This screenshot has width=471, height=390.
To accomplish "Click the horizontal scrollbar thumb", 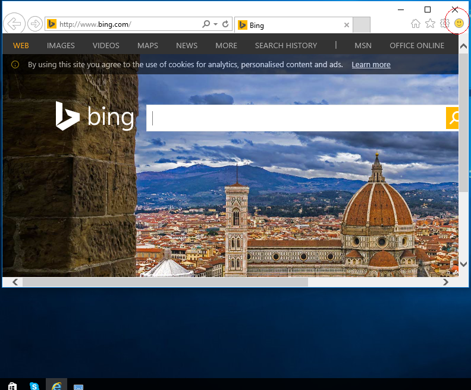I will point(165,282).
